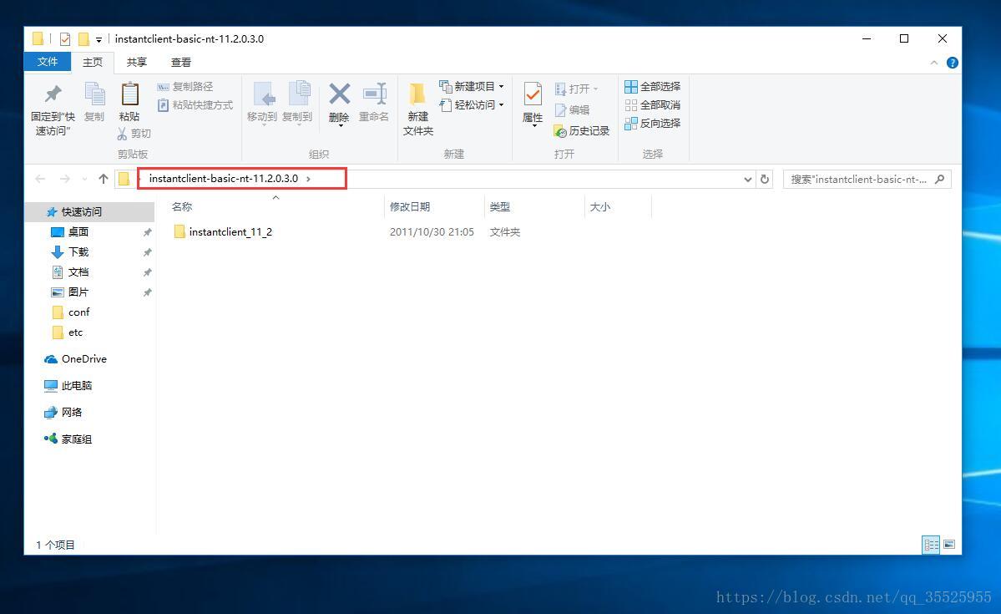Select 网络 in the navigation pane
The height and width of the screenshot is (614, 1001).
click(63, 413)
